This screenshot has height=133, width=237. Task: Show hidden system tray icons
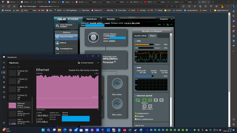click(147, 130)
